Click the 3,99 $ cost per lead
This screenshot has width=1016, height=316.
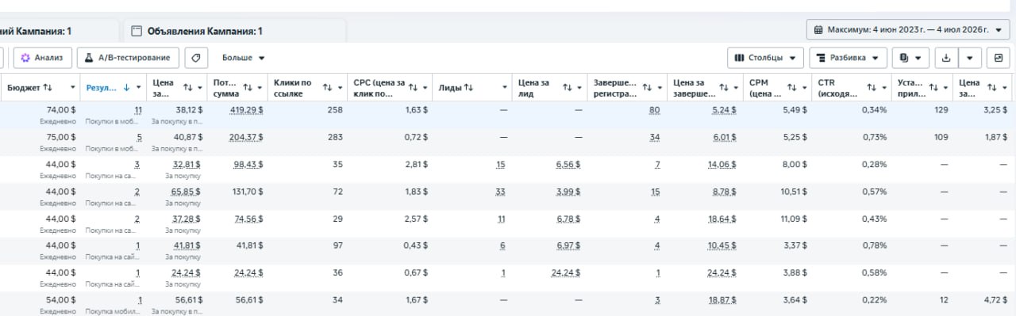coord(568,191)
